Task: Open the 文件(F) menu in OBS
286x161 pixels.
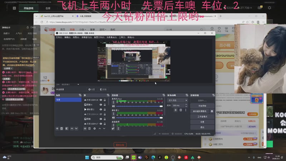Action: [59, 37]
